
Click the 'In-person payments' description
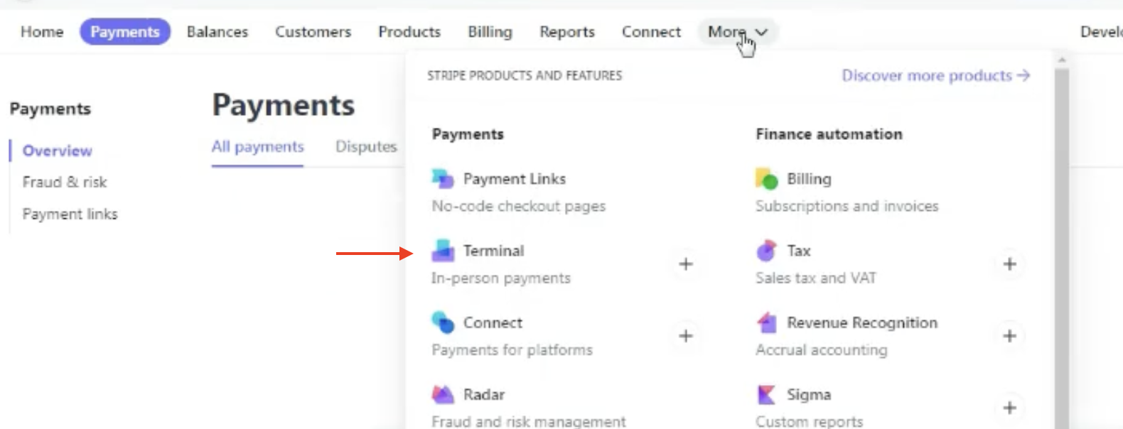[x=501, y=278]
